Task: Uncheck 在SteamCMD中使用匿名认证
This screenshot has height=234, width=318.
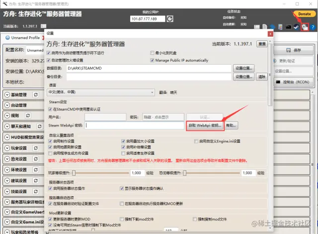Action: pyautogui.click(x=50, y=109)
